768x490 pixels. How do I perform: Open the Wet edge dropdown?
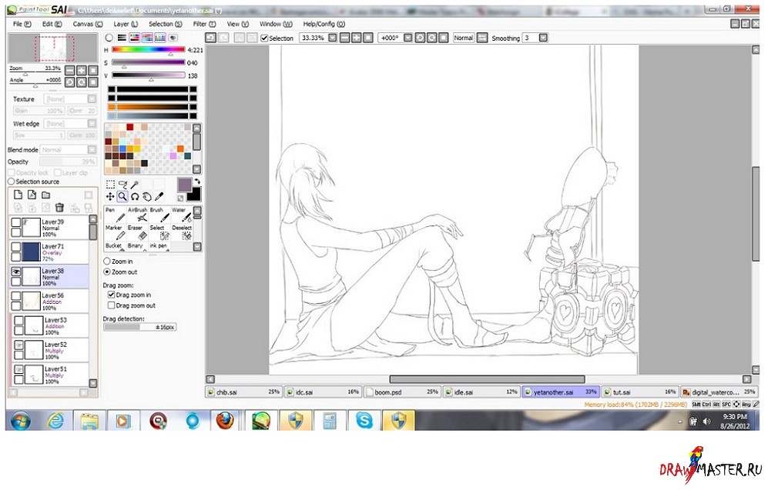tap(92, 124)
